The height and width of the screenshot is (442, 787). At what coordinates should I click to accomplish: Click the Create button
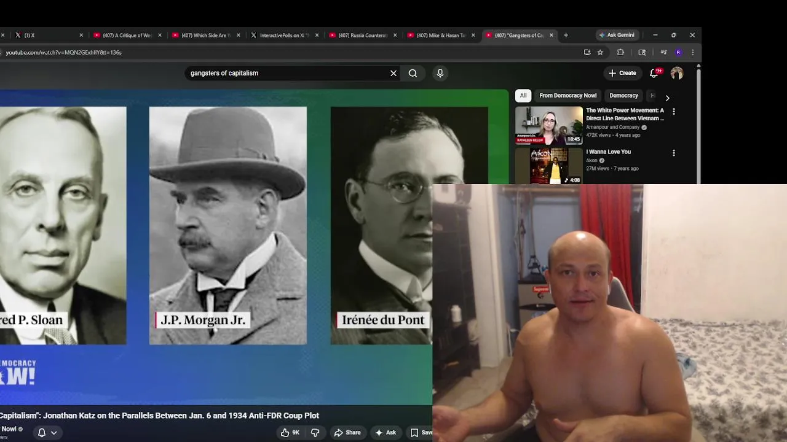622,73
